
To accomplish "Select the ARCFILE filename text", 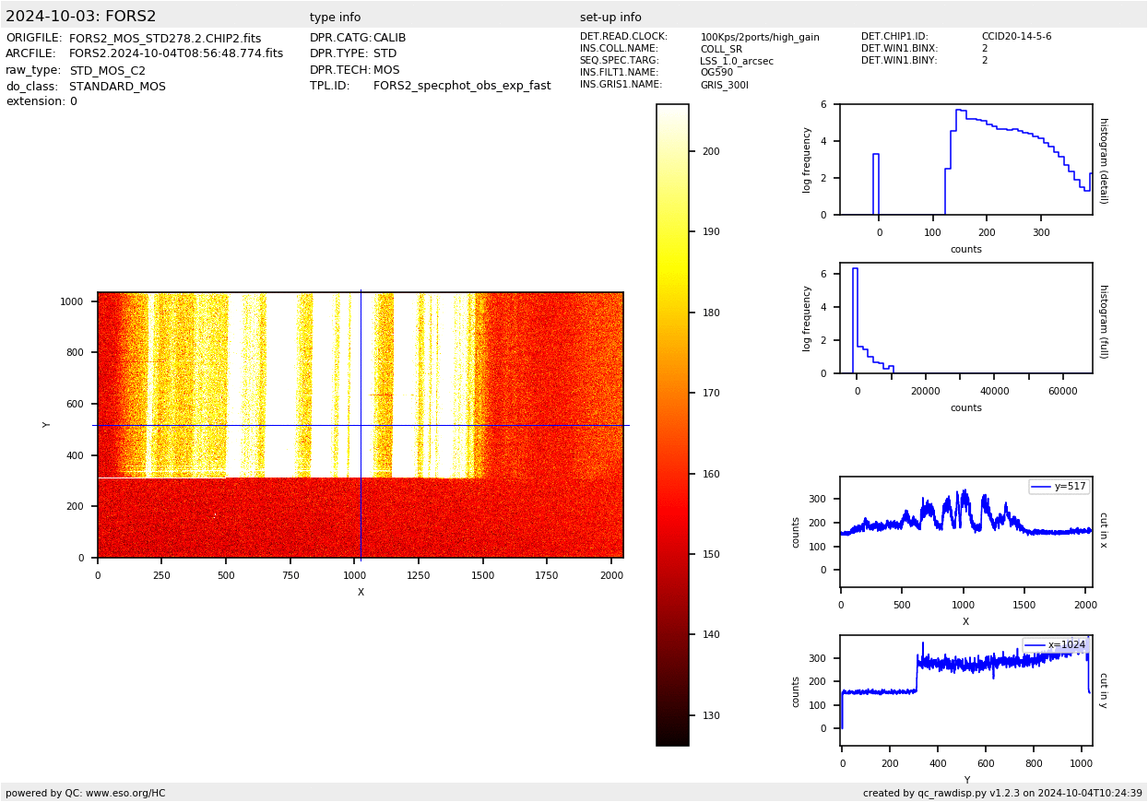I will click(176, 54).
